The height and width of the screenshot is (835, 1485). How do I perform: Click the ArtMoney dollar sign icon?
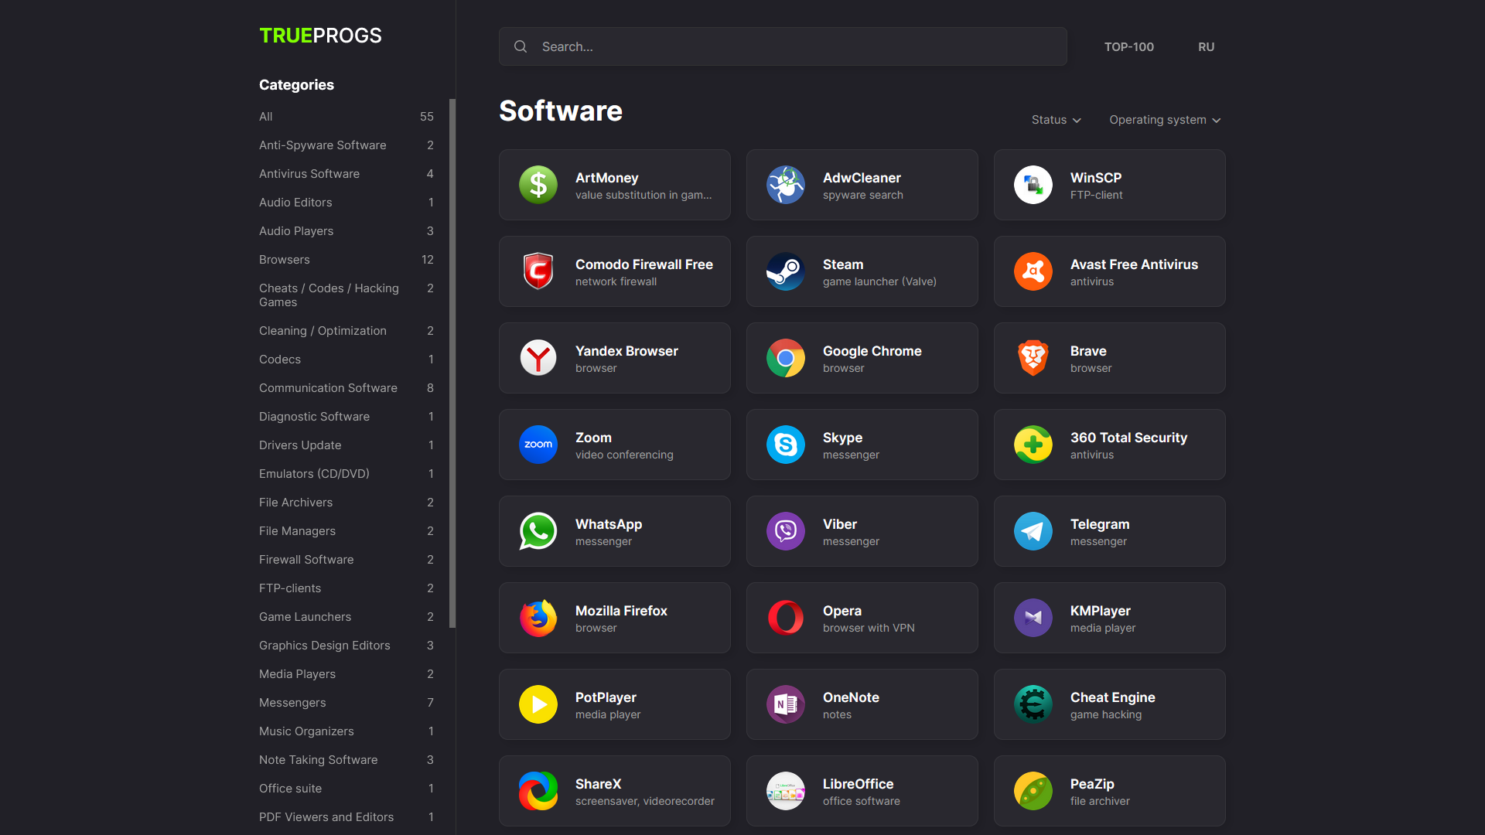coord(538,185)
